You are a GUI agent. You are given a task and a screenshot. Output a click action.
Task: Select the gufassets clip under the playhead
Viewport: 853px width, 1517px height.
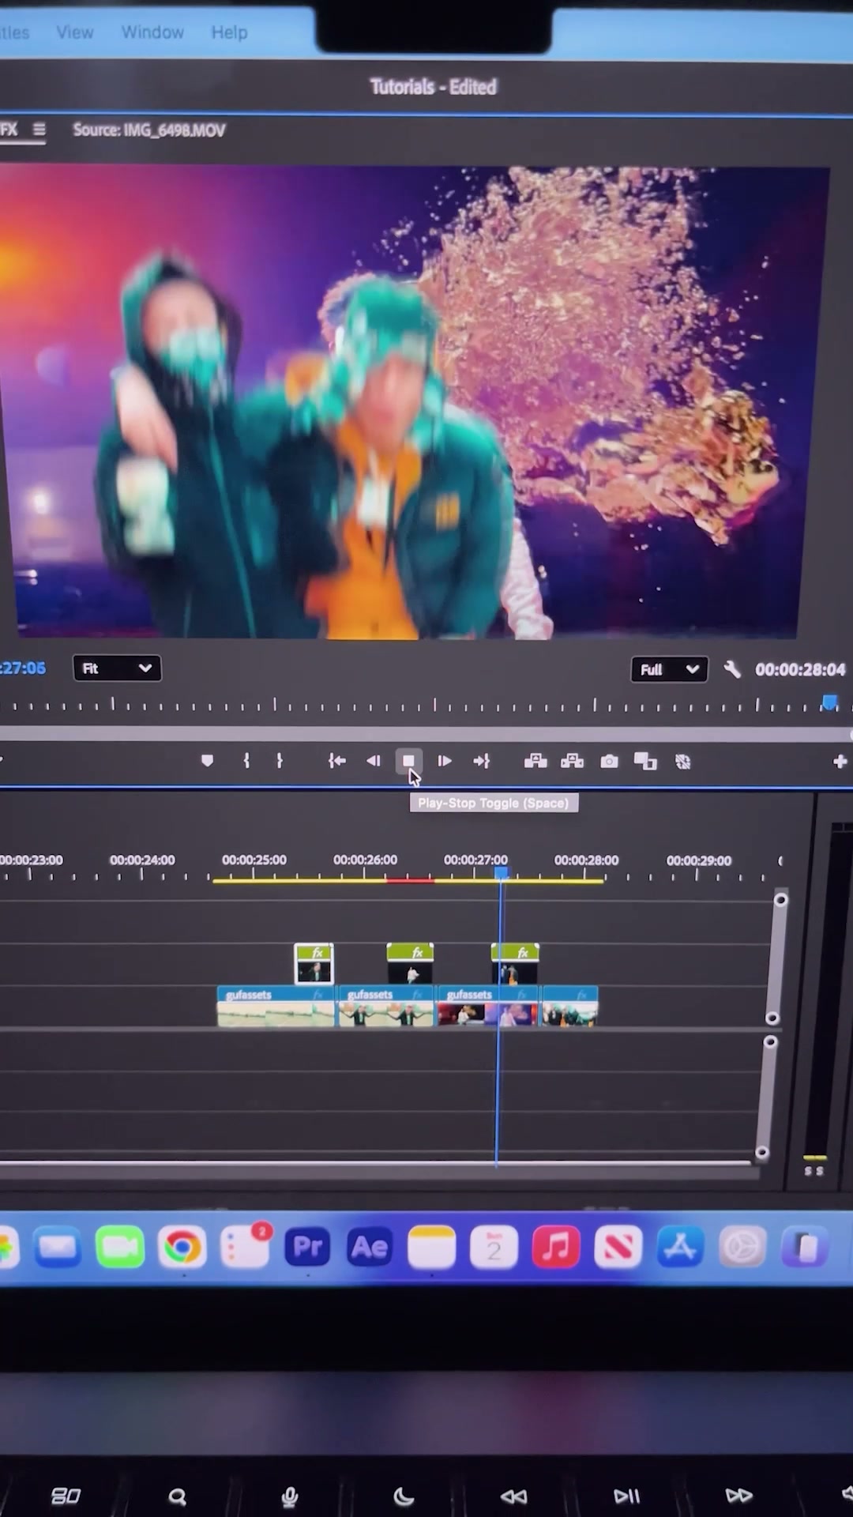tap(488, 1006)
